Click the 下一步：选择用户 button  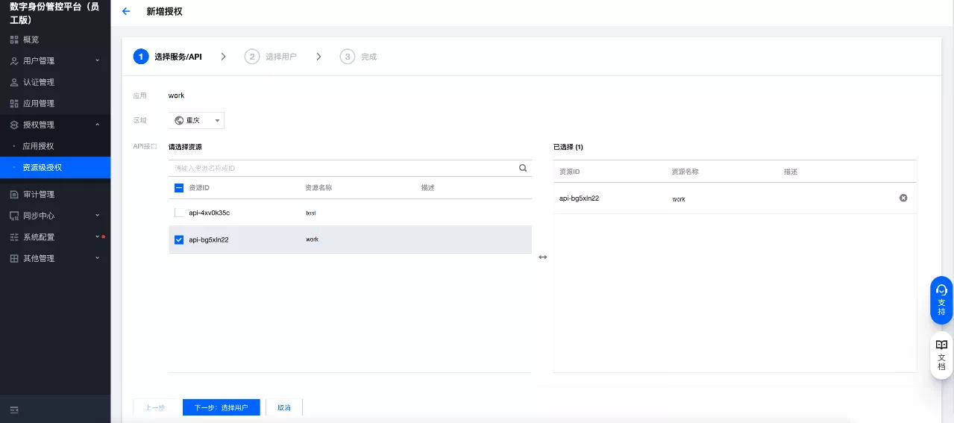point(221,407)
